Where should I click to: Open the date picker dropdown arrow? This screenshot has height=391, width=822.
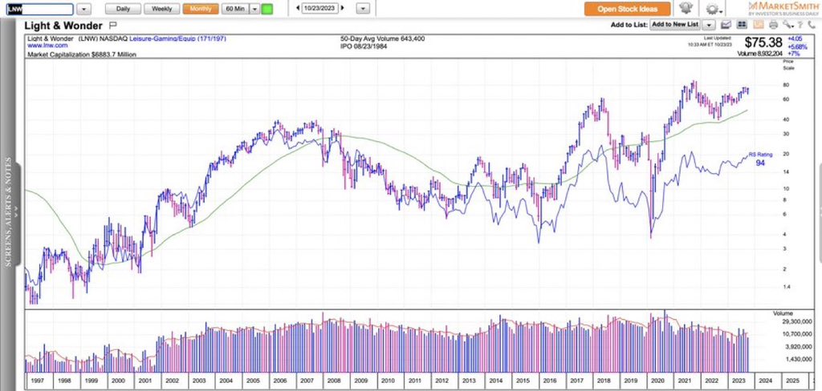click(x=364, y=9)
